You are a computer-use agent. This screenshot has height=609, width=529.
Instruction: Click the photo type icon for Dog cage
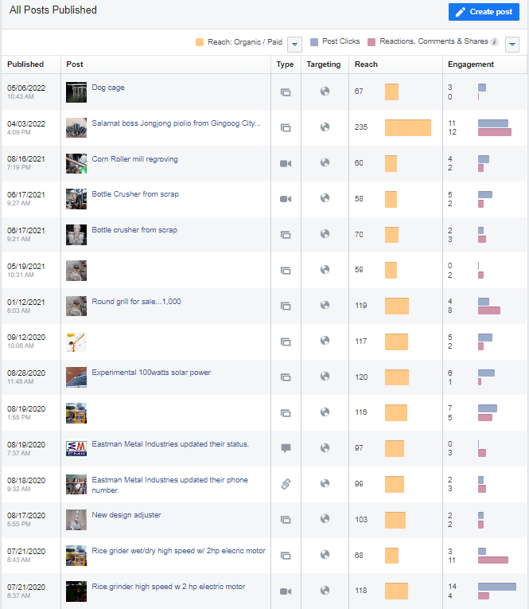[286, 92]
